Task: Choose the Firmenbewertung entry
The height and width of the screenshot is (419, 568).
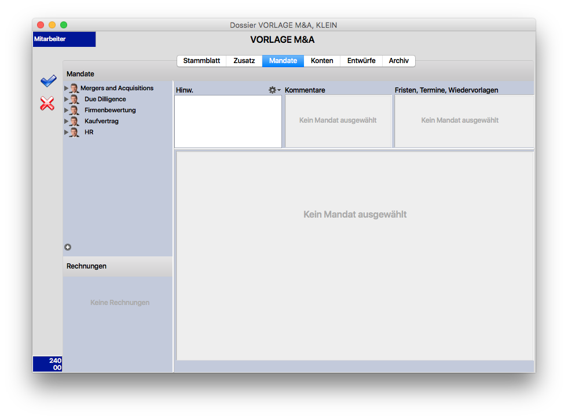Action: coord(110,110)
